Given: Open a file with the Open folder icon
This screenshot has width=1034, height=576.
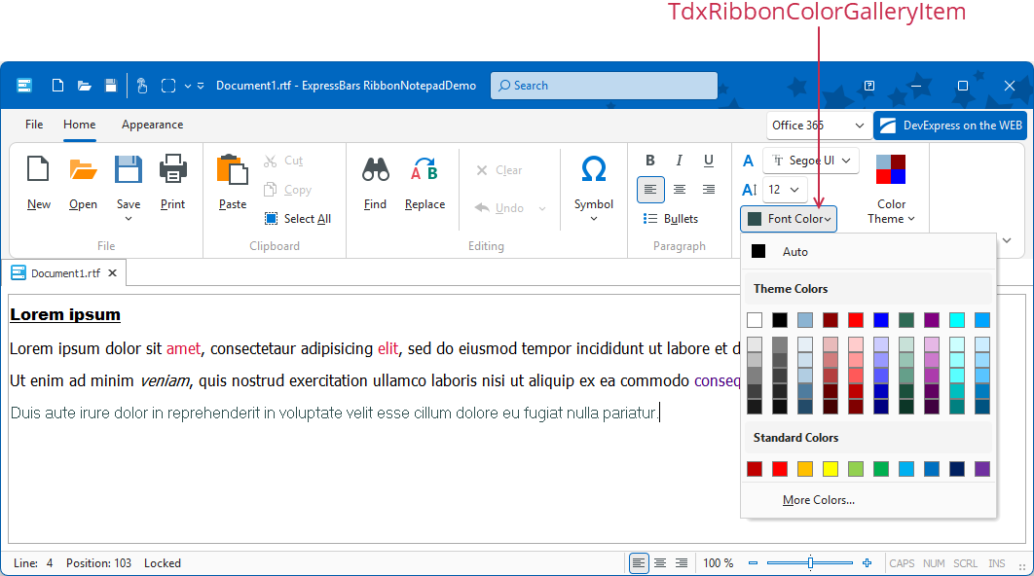Looking at the screenshot, I should coord(83,169).
